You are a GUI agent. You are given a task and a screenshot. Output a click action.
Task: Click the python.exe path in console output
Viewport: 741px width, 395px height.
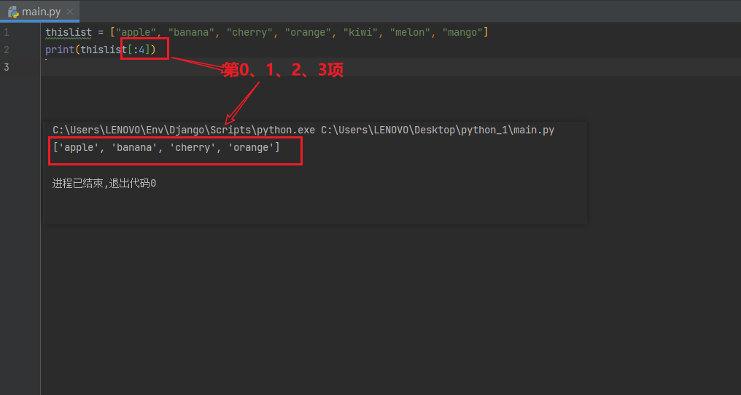click(184, 130)
